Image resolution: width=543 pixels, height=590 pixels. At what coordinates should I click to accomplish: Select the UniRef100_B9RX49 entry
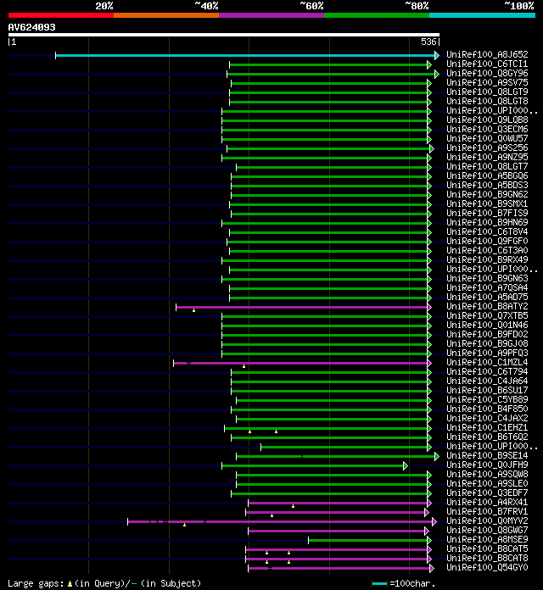(487, 259)
